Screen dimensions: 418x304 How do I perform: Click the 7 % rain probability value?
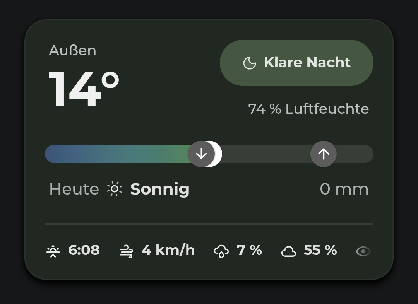pos(249,250)
